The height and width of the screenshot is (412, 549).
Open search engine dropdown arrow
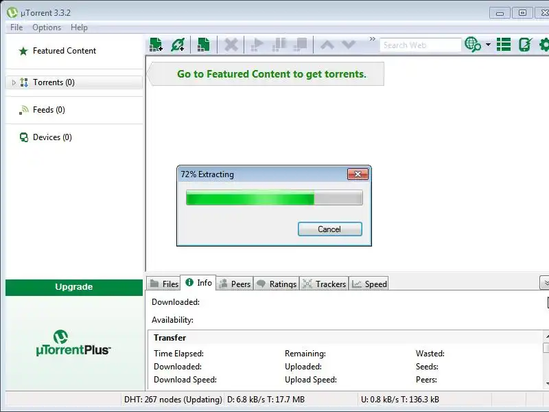pyautogui.click(x=488, y=45)
